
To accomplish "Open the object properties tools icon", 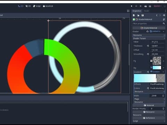I will [x=164, y=19].
